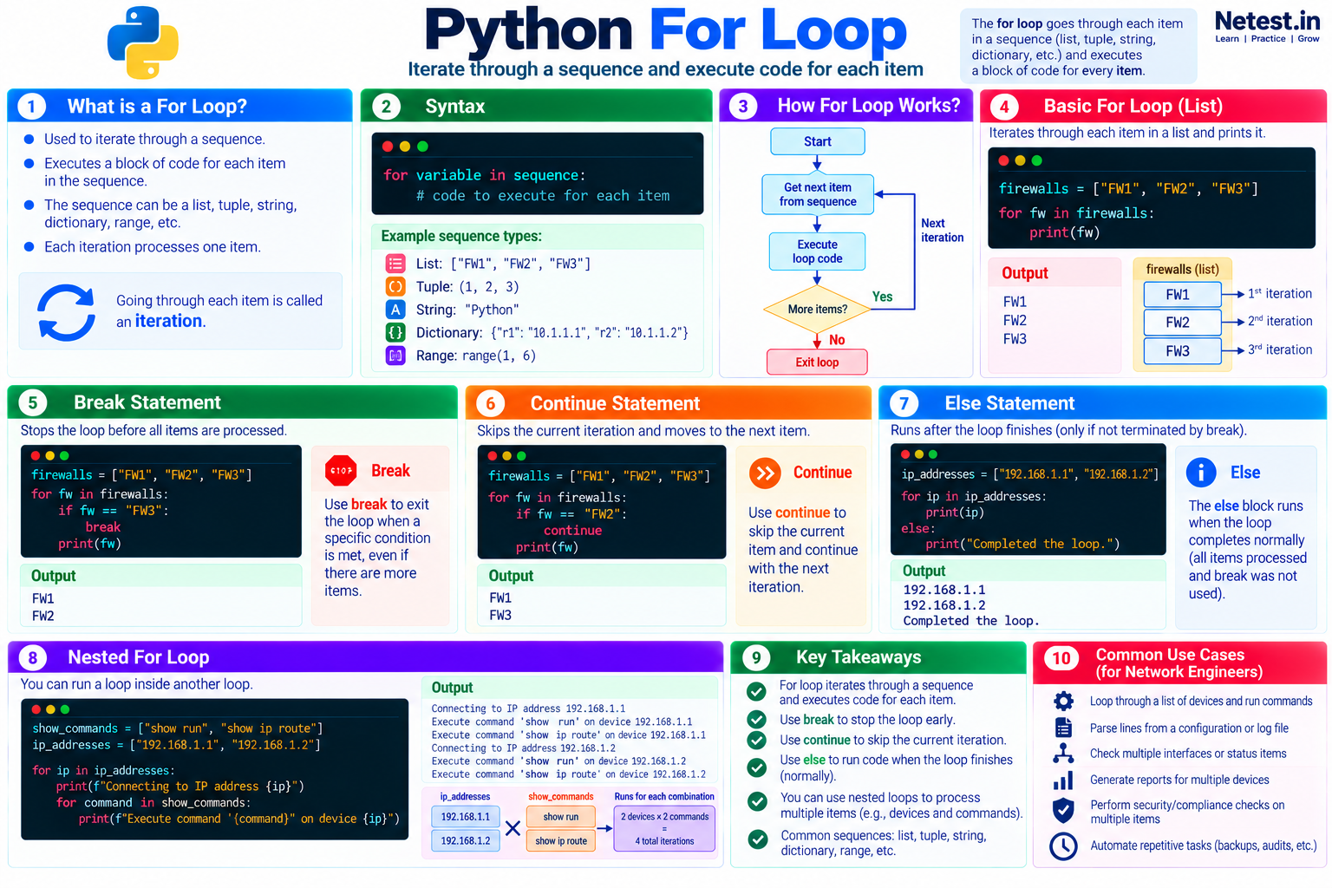Click the '2 devices x 2 commands' box
This screenshot has width=1332, height=888.
pos(665,828)
